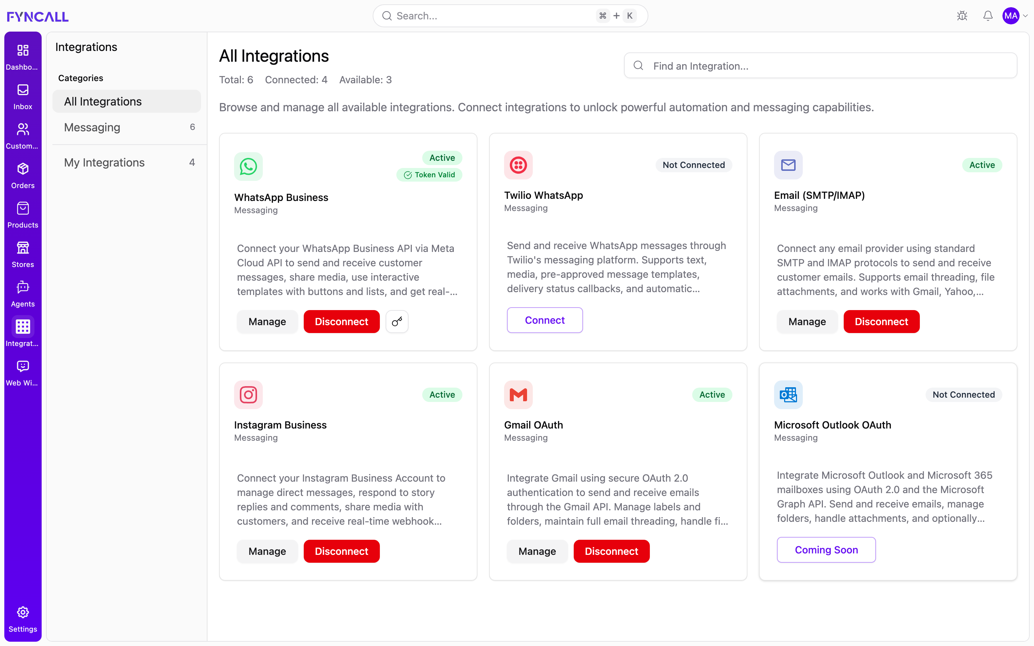Screen dimensions: 1034x646
Task: Manage the WhatsApp Business integration
Action: (x=267, y=321)
